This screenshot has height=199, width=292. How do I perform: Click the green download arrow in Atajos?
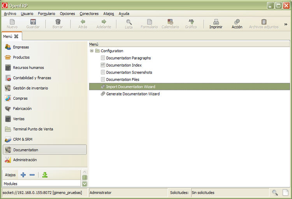pyautogui.click(x=45, y=175)
